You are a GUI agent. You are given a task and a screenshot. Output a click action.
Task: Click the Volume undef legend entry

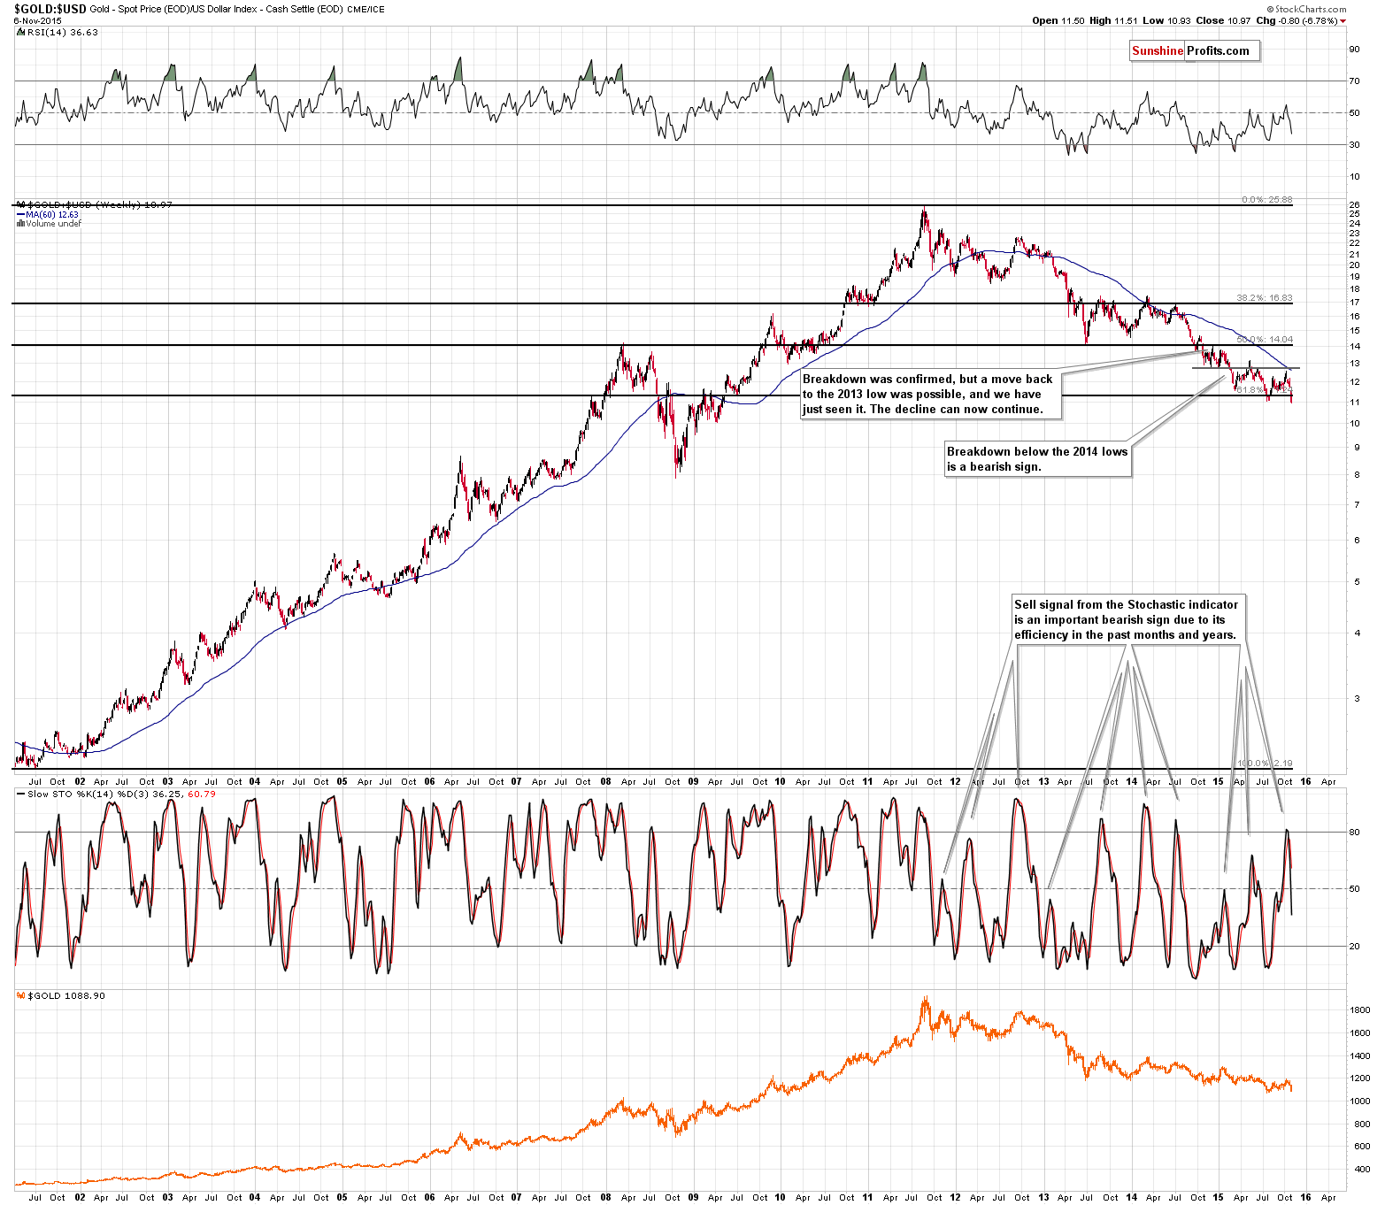pos(49,223)
